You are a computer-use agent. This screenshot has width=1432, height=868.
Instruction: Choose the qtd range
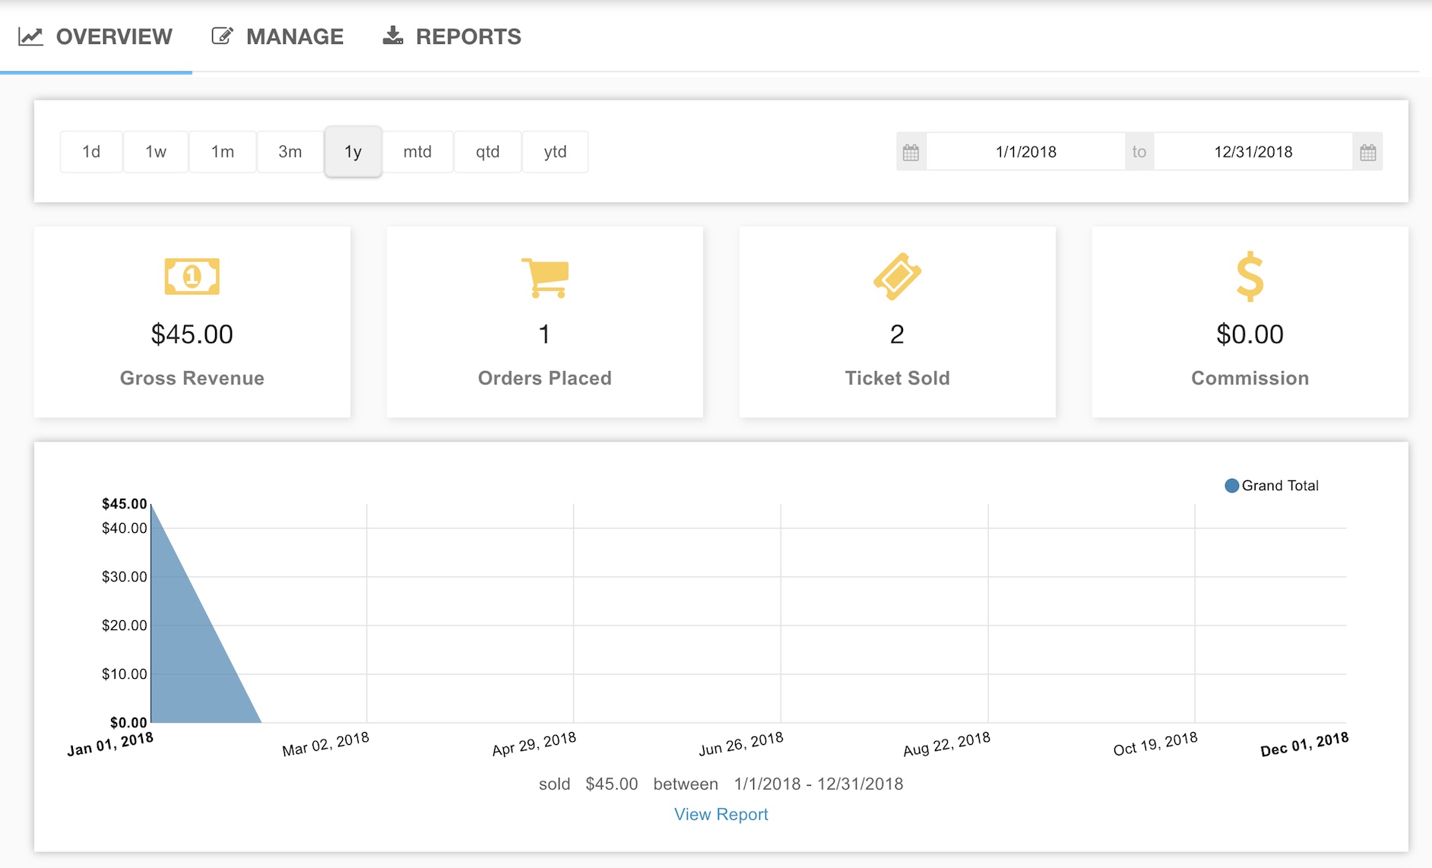[488, 152]
